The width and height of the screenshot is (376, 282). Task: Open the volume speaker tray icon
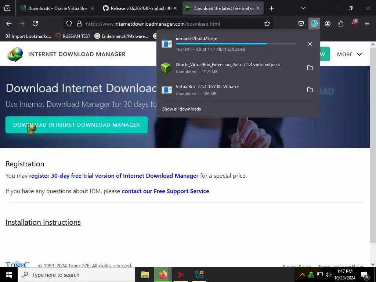328,275
